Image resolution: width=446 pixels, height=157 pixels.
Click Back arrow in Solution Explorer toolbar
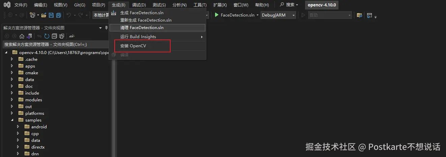tap(7, 36)
